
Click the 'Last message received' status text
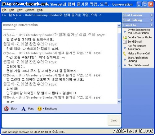click(x=33, y=132)
